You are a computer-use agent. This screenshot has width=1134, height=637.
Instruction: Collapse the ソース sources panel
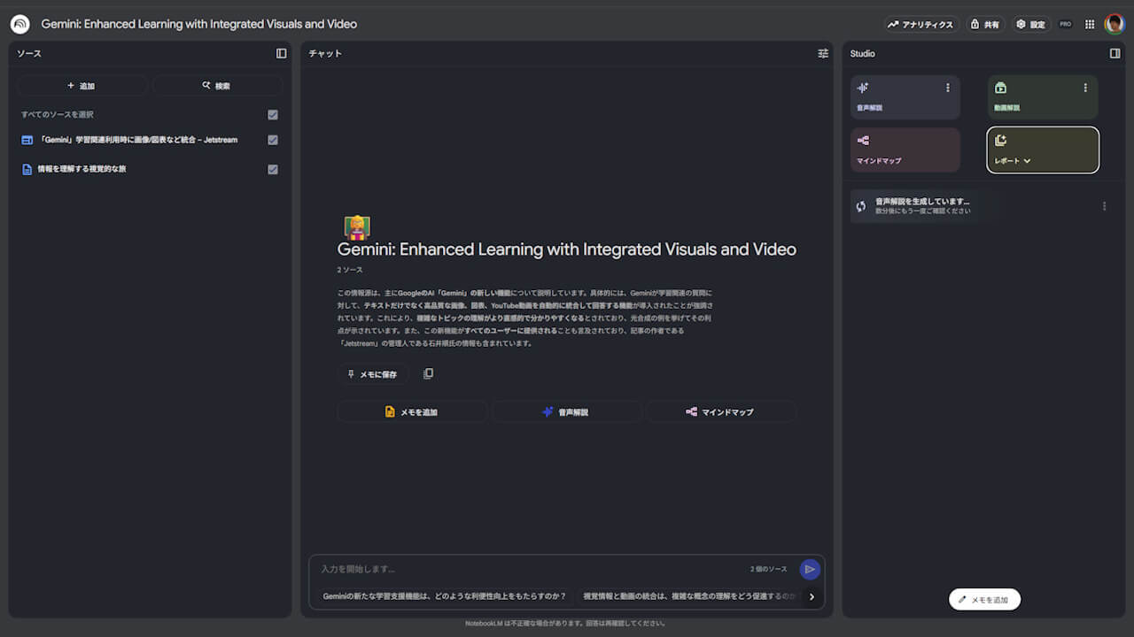pos(282,53)
